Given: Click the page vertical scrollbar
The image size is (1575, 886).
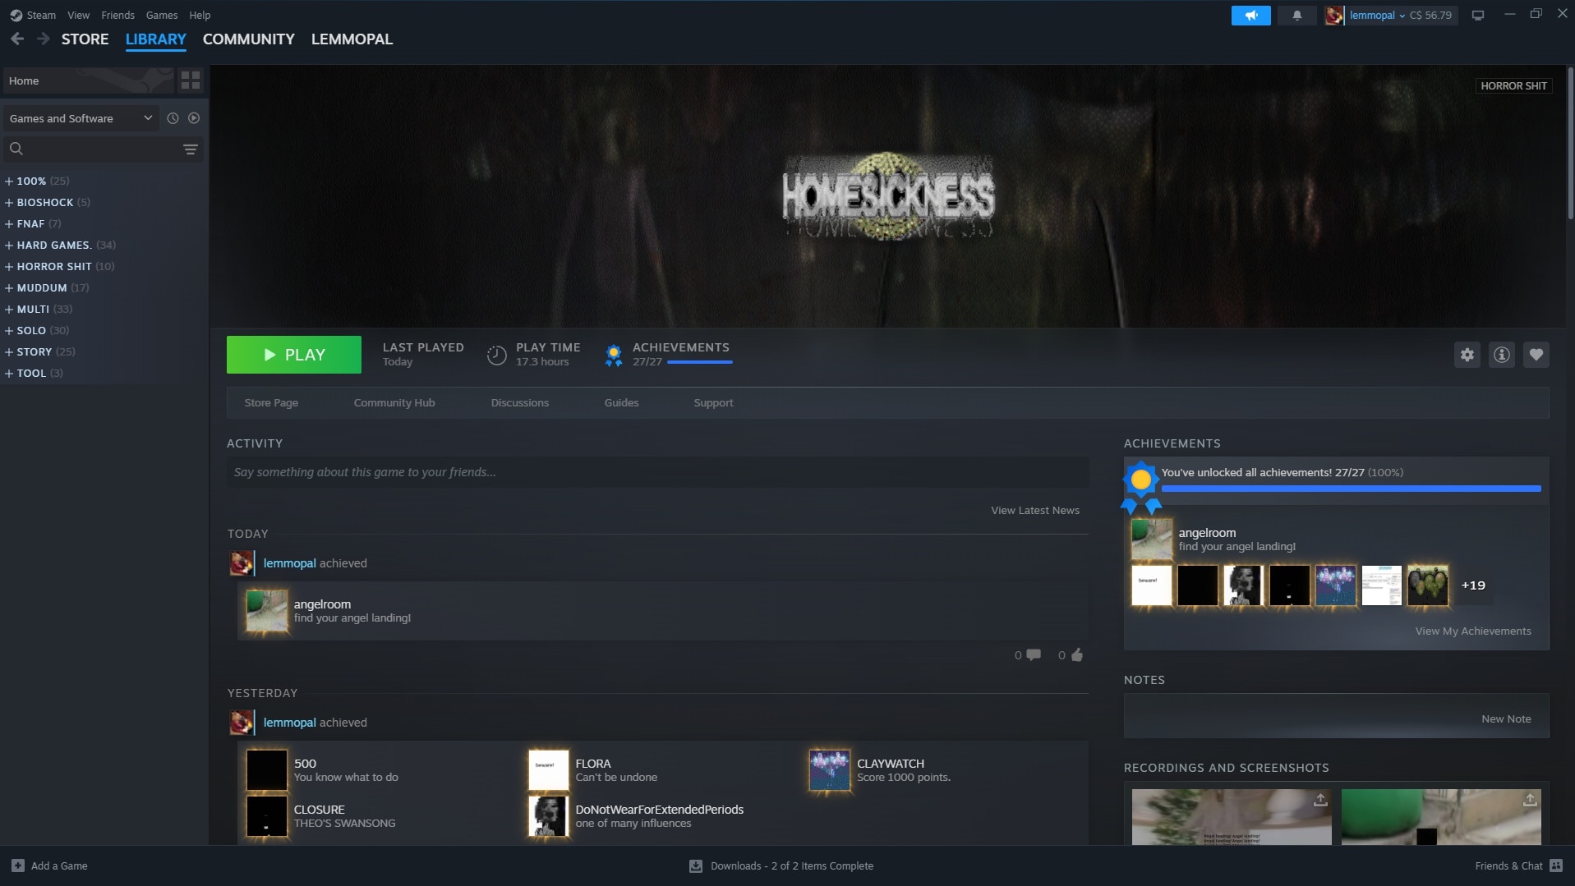Looking at the screenshot, I should click(1570, 144).
